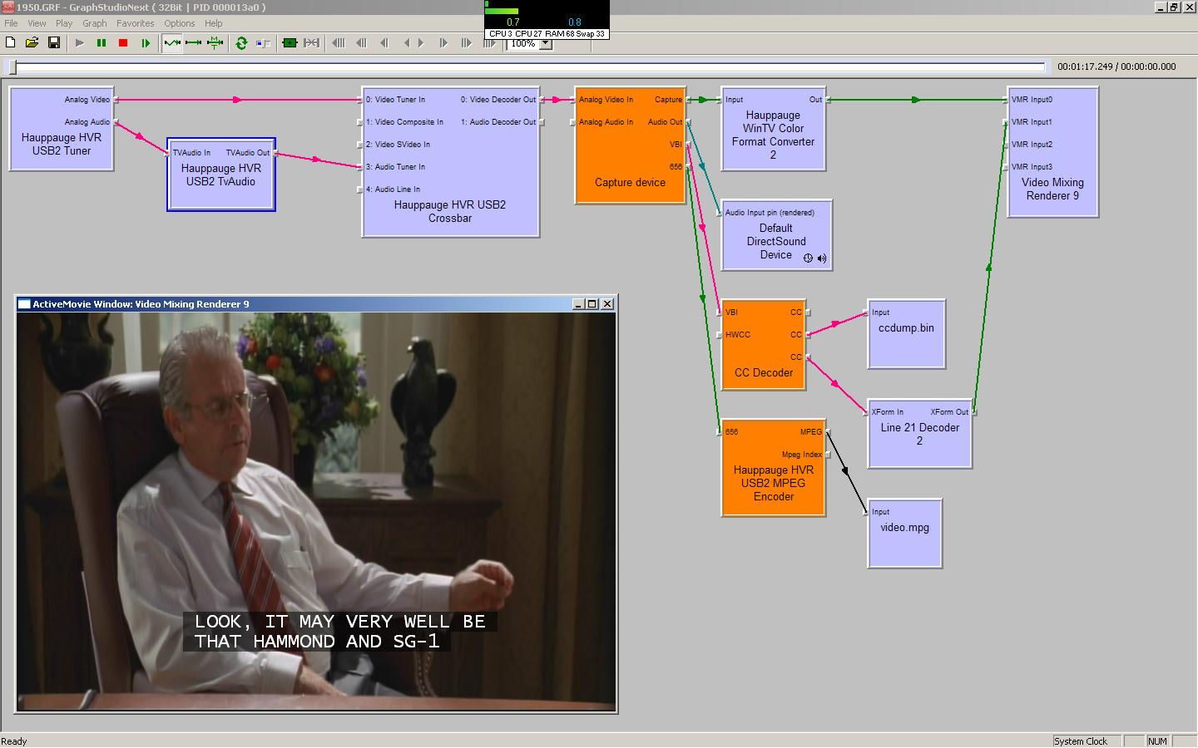Open the Help menu

[x=213, y=23]
